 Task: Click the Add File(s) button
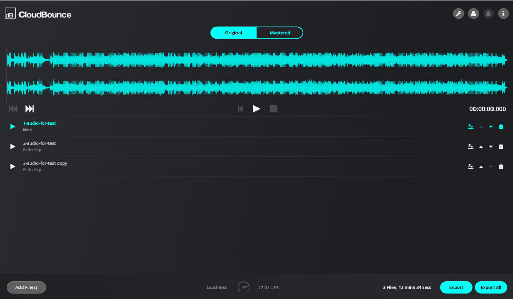pos(26,287)
